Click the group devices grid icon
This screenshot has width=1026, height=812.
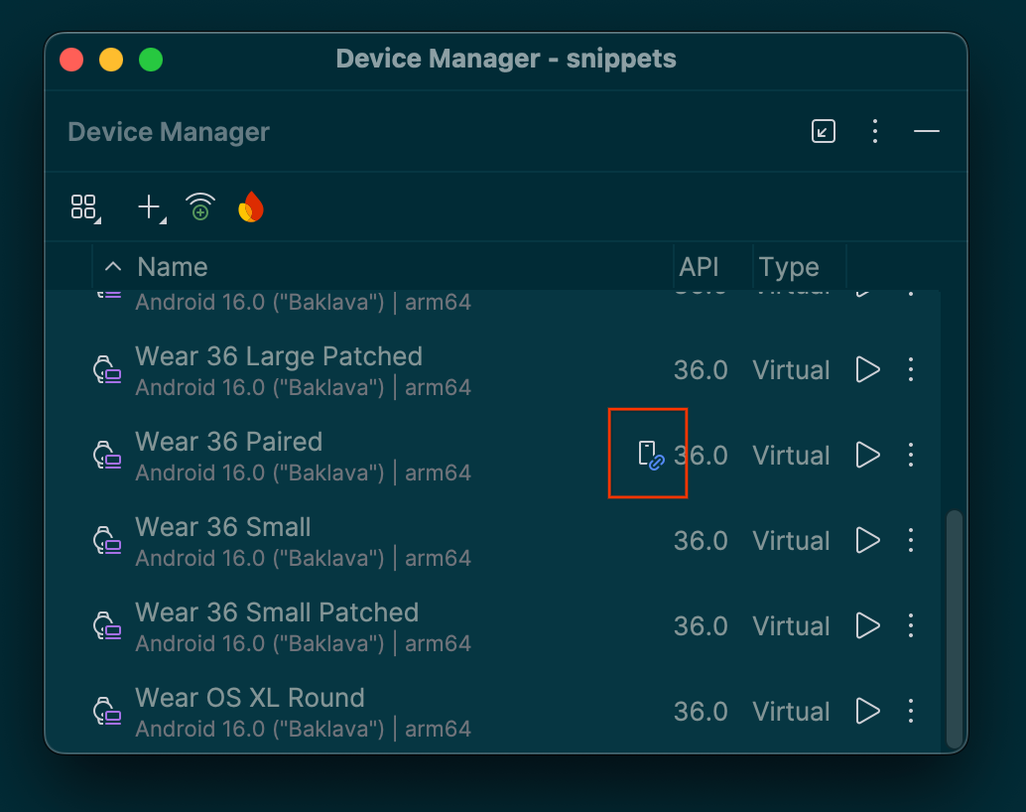point(81,206)
